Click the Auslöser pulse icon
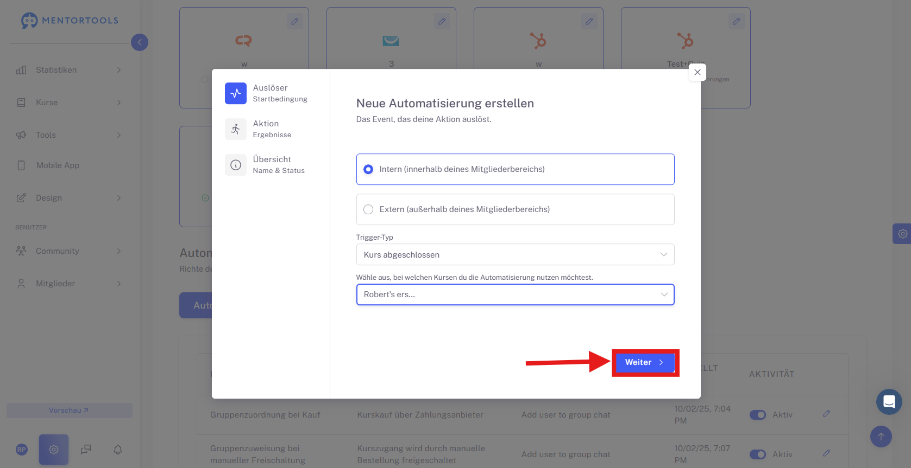 pos(236,93)
